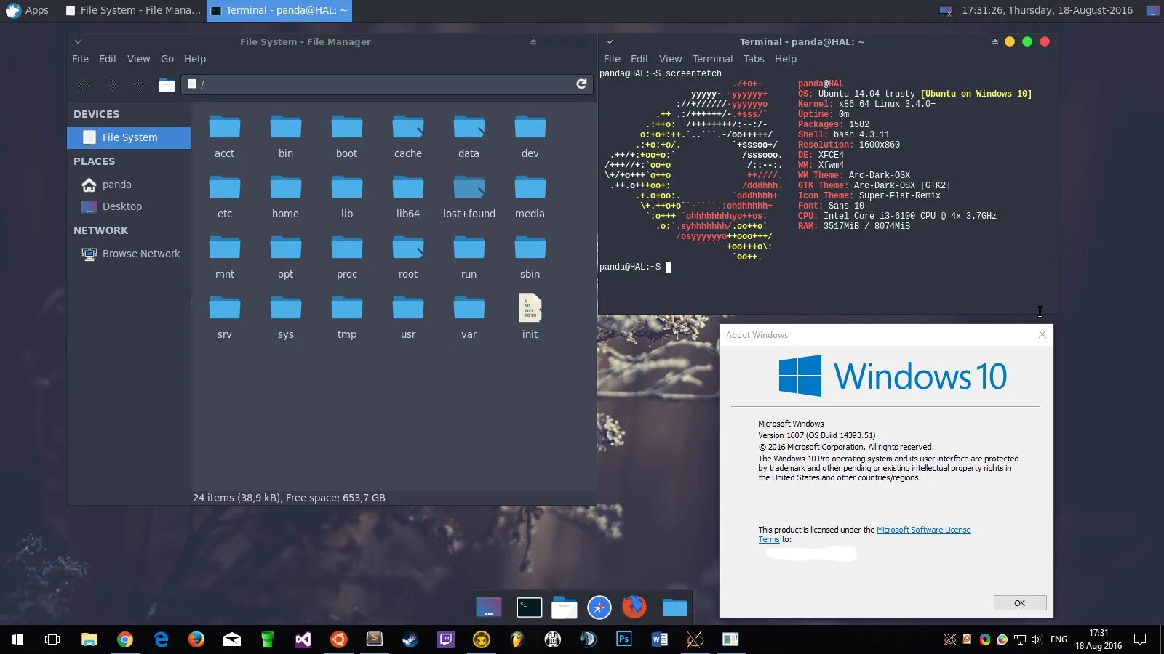Open Visual Studio from the Windows taskbar
The height and width of the screenshot is (654, 1164).
pos(303,639)
